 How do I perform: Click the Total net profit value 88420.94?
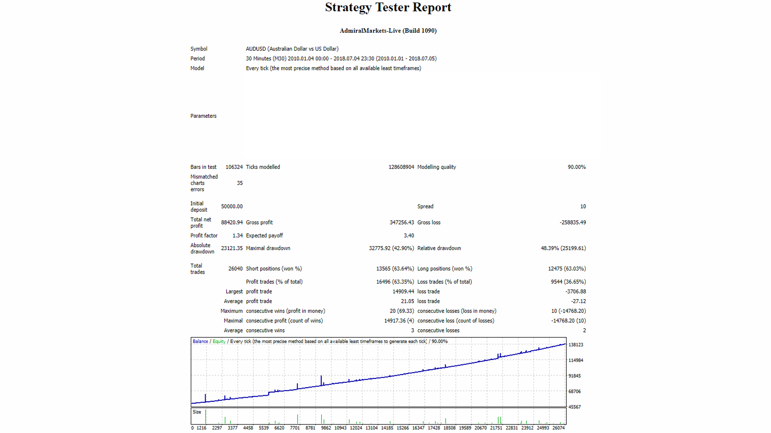232,223
